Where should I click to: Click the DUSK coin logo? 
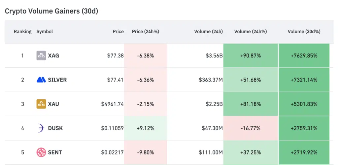[x=41, y=128]
